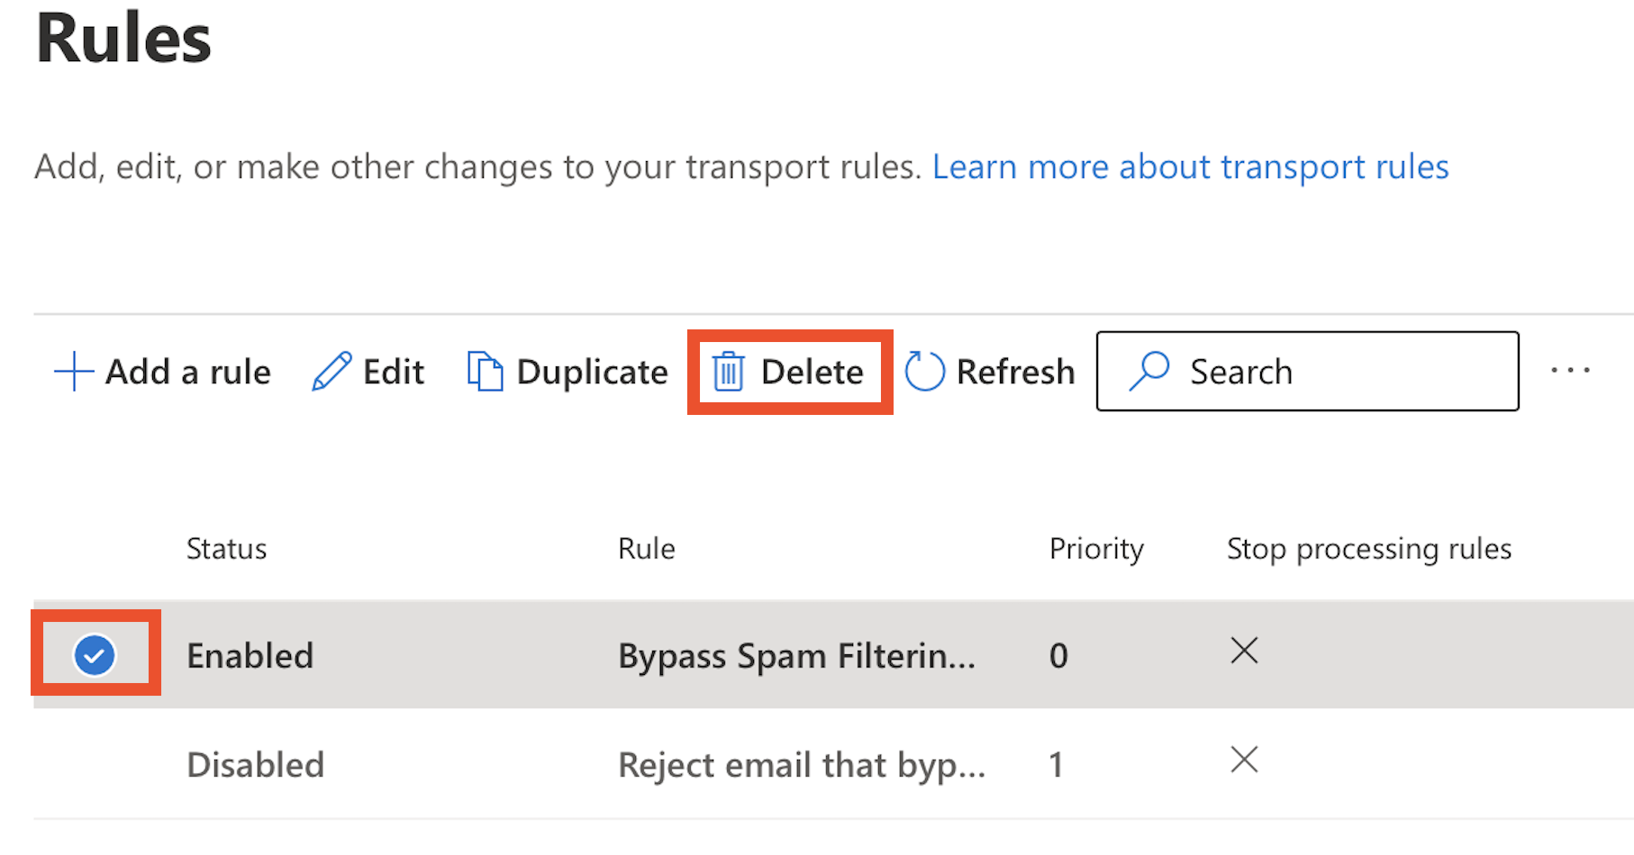Viewport: 1634px width, 855px height.
Task: Click the Duplicate pages icon
Action: pos(485,372)
